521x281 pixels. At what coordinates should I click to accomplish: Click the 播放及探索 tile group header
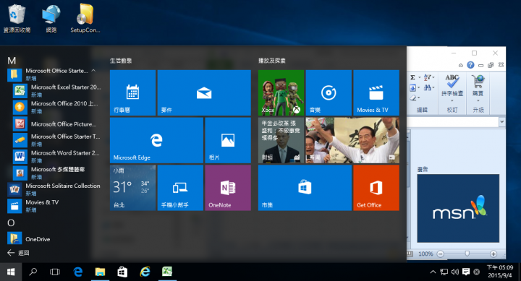[272, 61]
